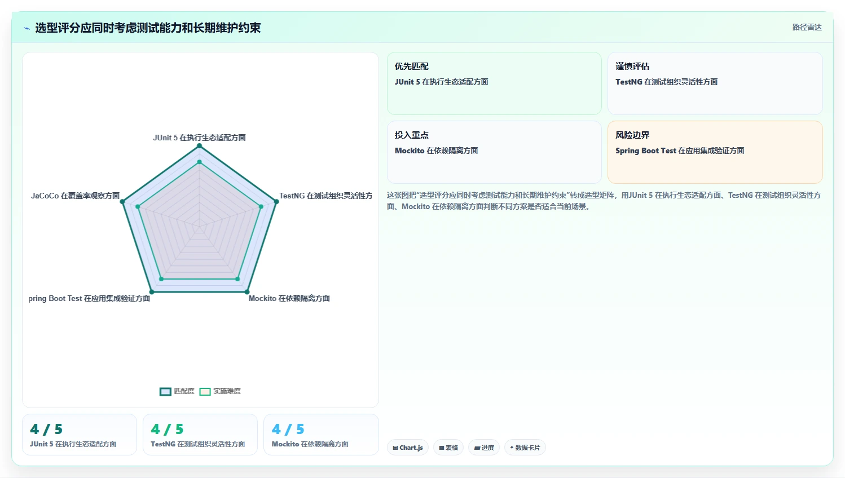
Task: Select the 优先匹配 card
Action: click(x=494, y=83)
